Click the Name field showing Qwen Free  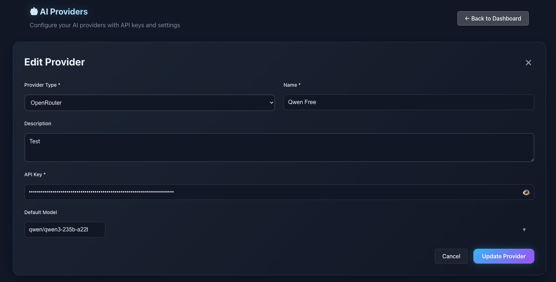point(408,102)
